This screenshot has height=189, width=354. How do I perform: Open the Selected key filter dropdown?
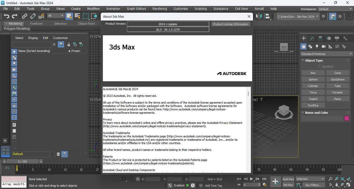[310, 179]
